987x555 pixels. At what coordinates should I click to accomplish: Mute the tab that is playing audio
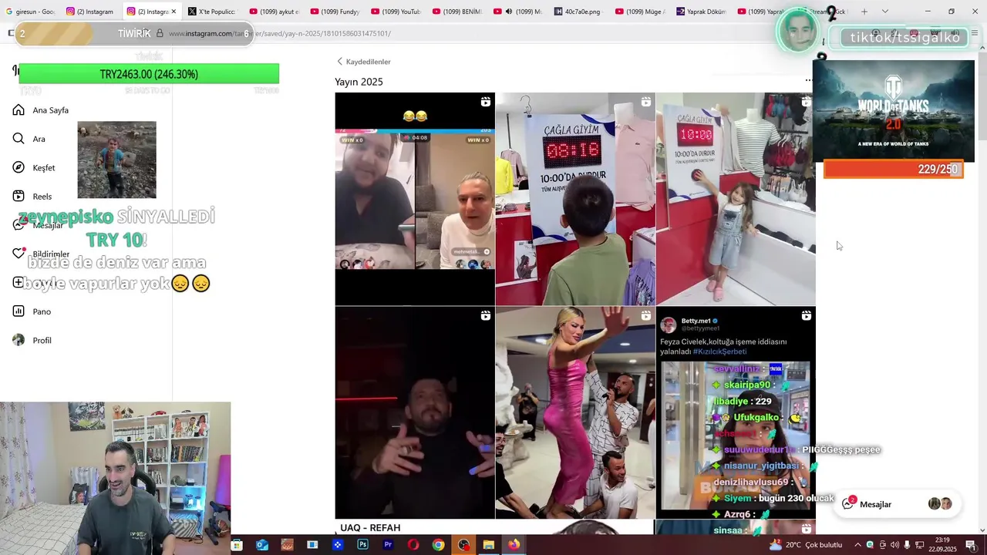(509, 12)
